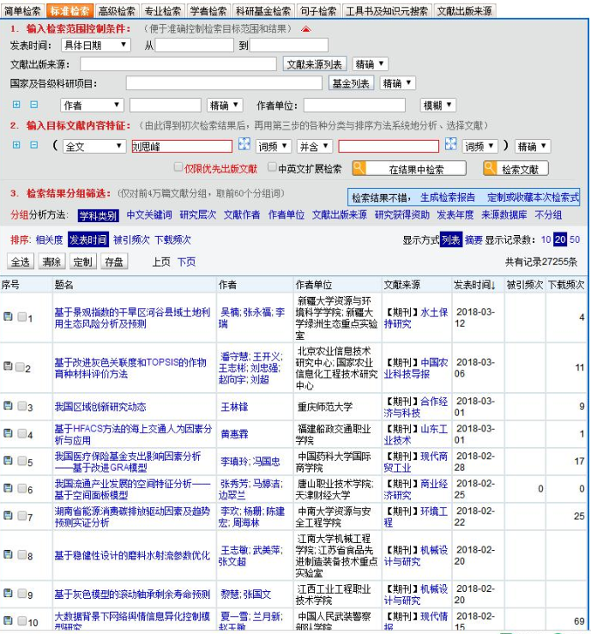This screenshot has width=591, height=634.
Task: Sort results by 被引频次
Action: tap(131, 239)
